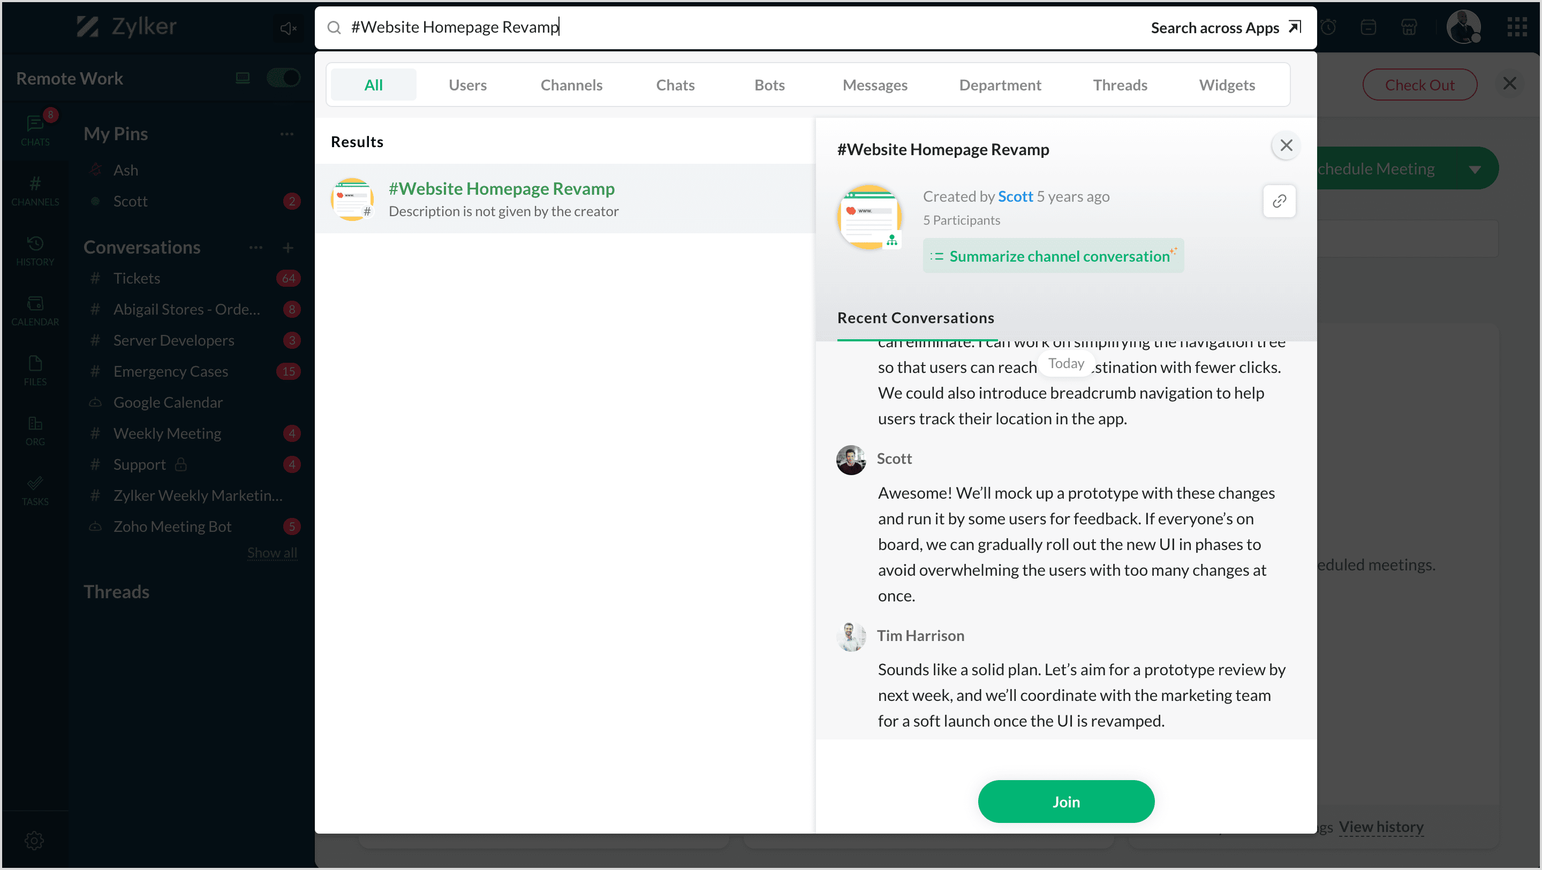Image resolution: width=1542 pixels, height=870 pixels.
Task: Open the settings gear icon
Action: 34,840
